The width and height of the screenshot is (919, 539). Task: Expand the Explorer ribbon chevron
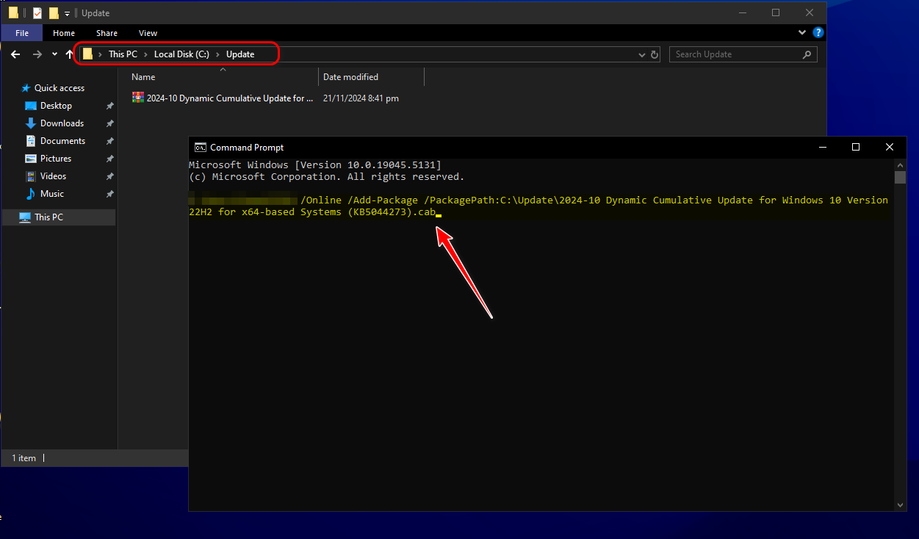[803, 33]
